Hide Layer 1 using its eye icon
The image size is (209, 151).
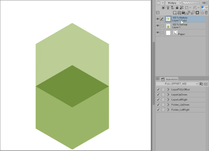[158, 26]
